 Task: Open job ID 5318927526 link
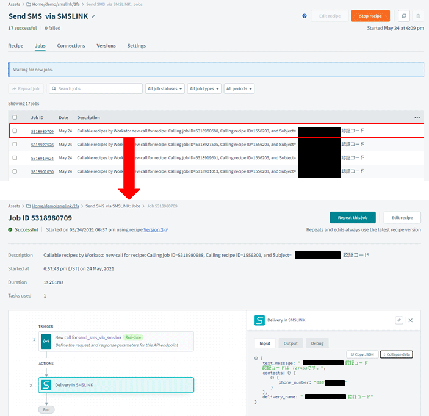point(42,145)
